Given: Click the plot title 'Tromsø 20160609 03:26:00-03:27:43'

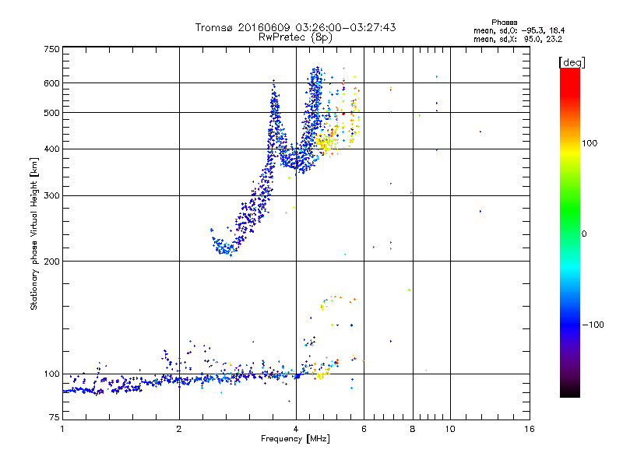Looking at the screenshot, I should pyautogui.click(x=295, y=27).
